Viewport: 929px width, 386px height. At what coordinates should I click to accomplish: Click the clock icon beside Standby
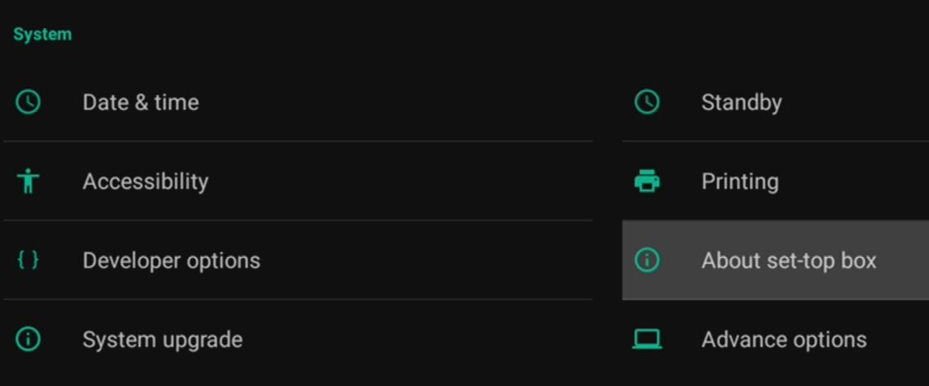(x=646, y=102)
